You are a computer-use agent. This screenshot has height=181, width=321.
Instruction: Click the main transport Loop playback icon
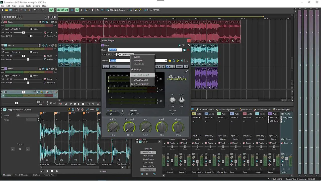[66, 104]
